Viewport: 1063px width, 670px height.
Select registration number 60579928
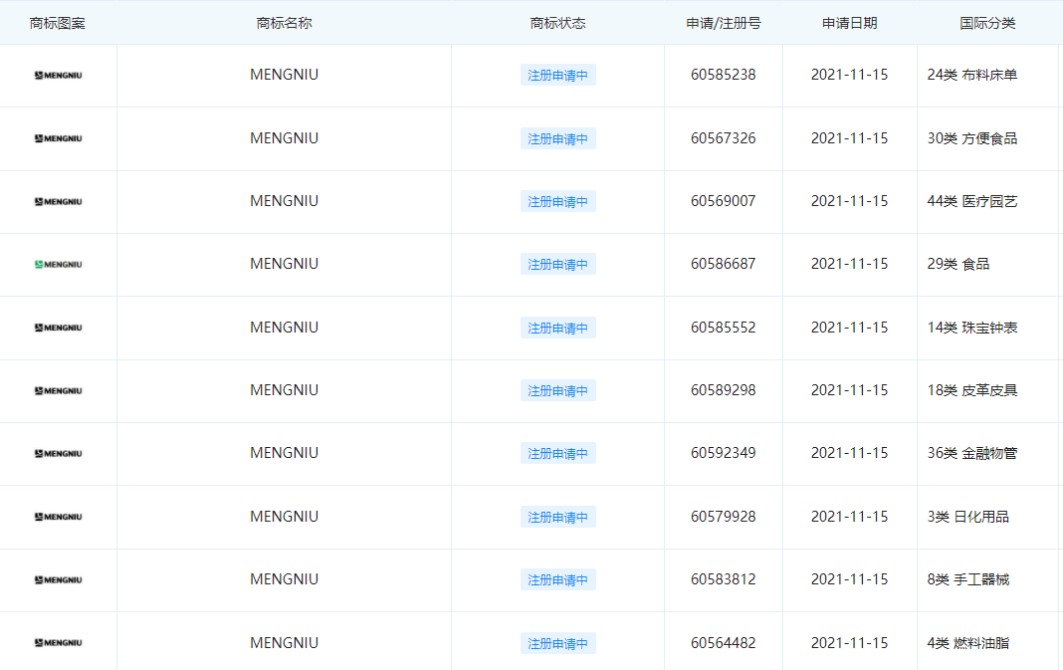[724, 517]
